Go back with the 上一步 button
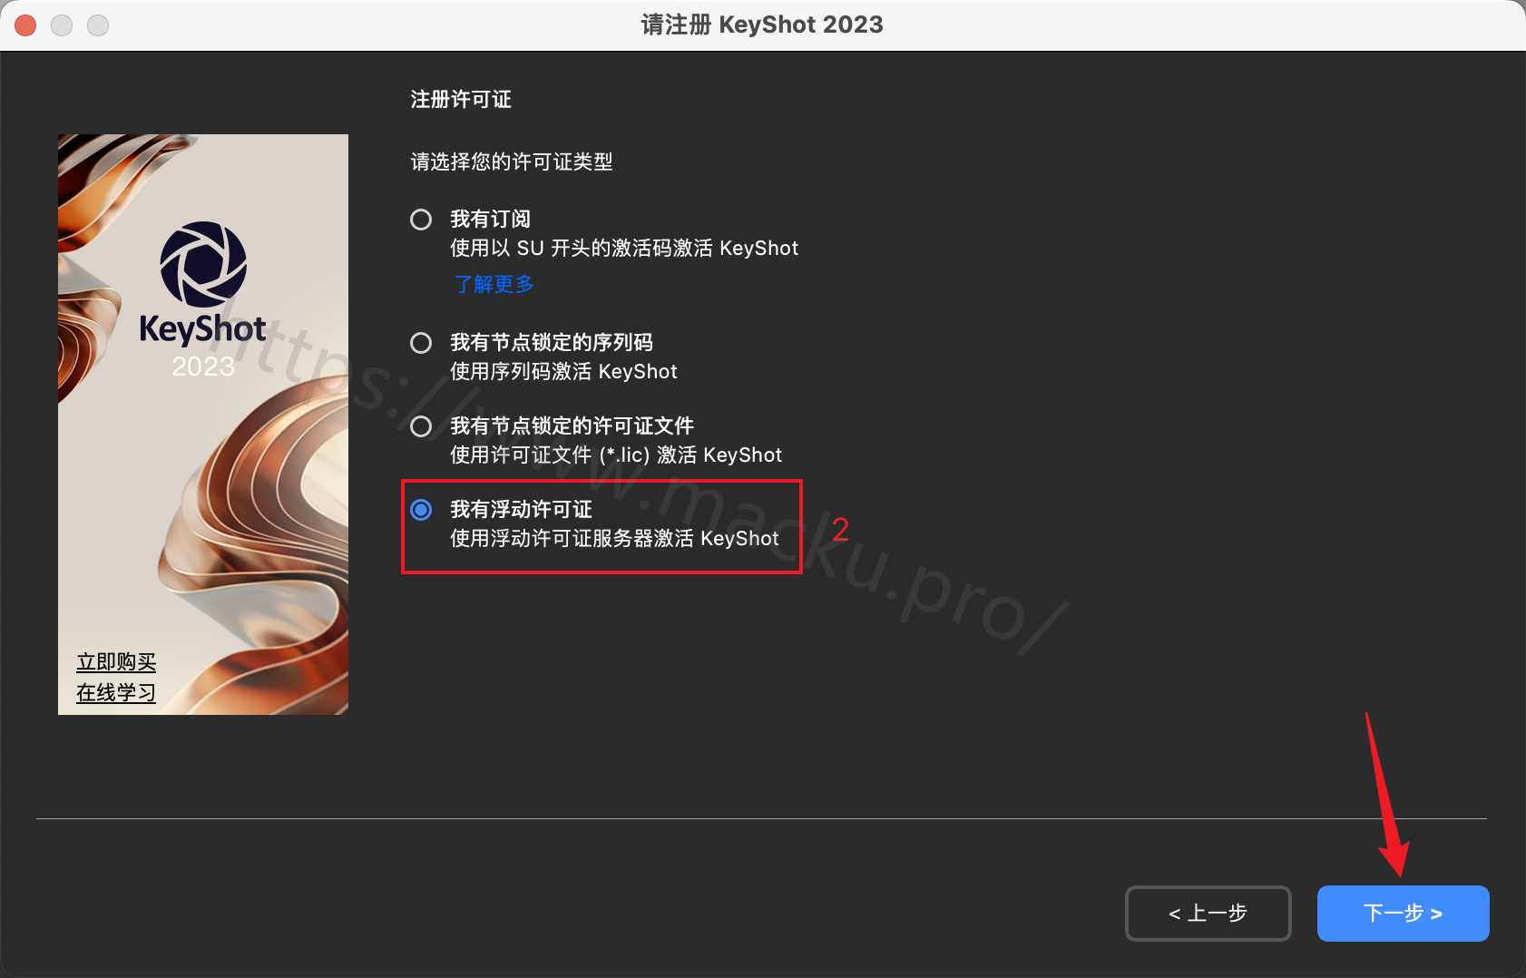 pos(1208,914)
